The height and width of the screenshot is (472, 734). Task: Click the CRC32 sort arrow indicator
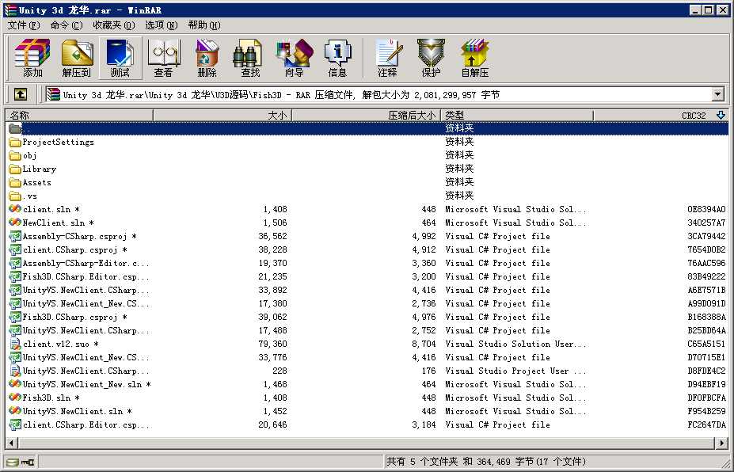tap(721, 115)
